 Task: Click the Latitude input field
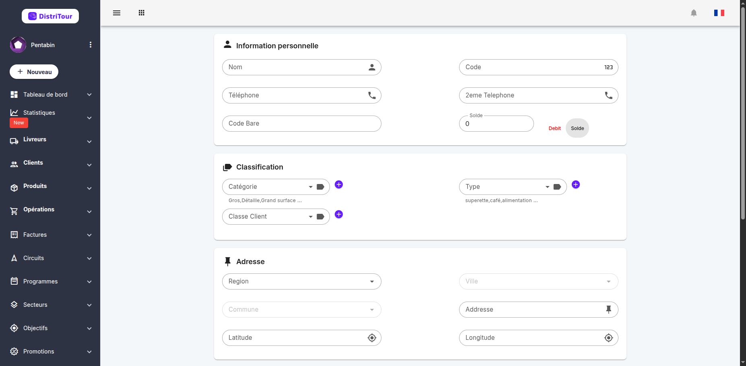[x=302, y=338]
